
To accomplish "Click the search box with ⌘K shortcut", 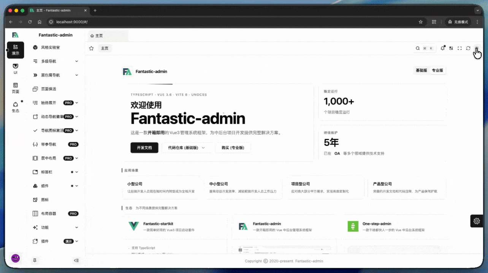I will point(425,48).
